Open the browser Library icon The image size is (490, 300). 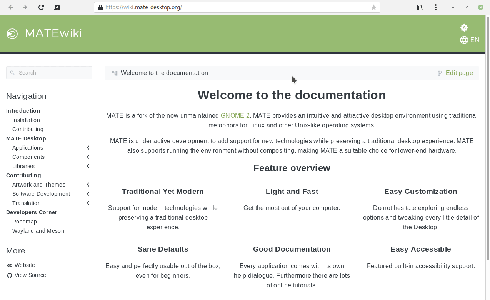[419, 7]
